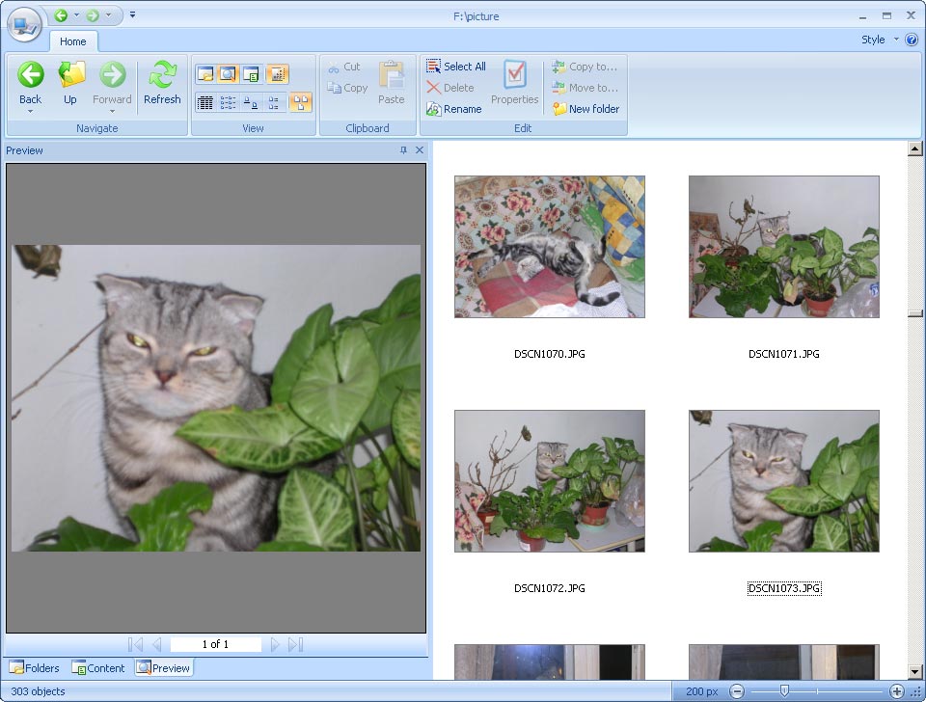Click the zoom out minus button

[x=737, y=691]
